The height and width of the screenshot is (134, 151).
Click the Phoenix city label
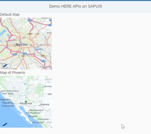pos(26,103)
